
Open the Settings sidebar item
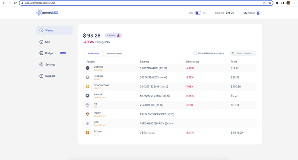(54, 65)
